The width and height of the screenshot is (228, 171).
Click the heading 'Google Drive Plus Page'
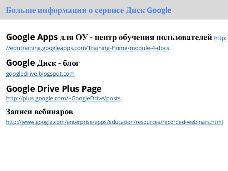[x=54, y=89]
